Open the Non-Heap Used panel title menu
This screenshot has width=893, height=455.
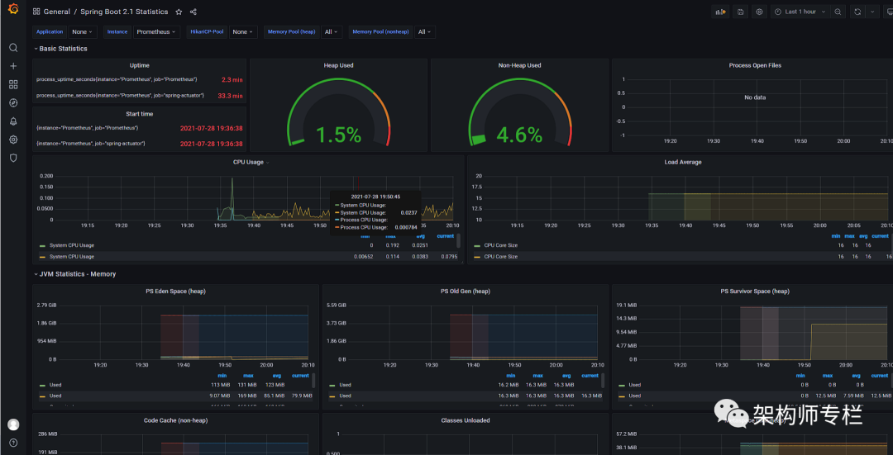519,65
